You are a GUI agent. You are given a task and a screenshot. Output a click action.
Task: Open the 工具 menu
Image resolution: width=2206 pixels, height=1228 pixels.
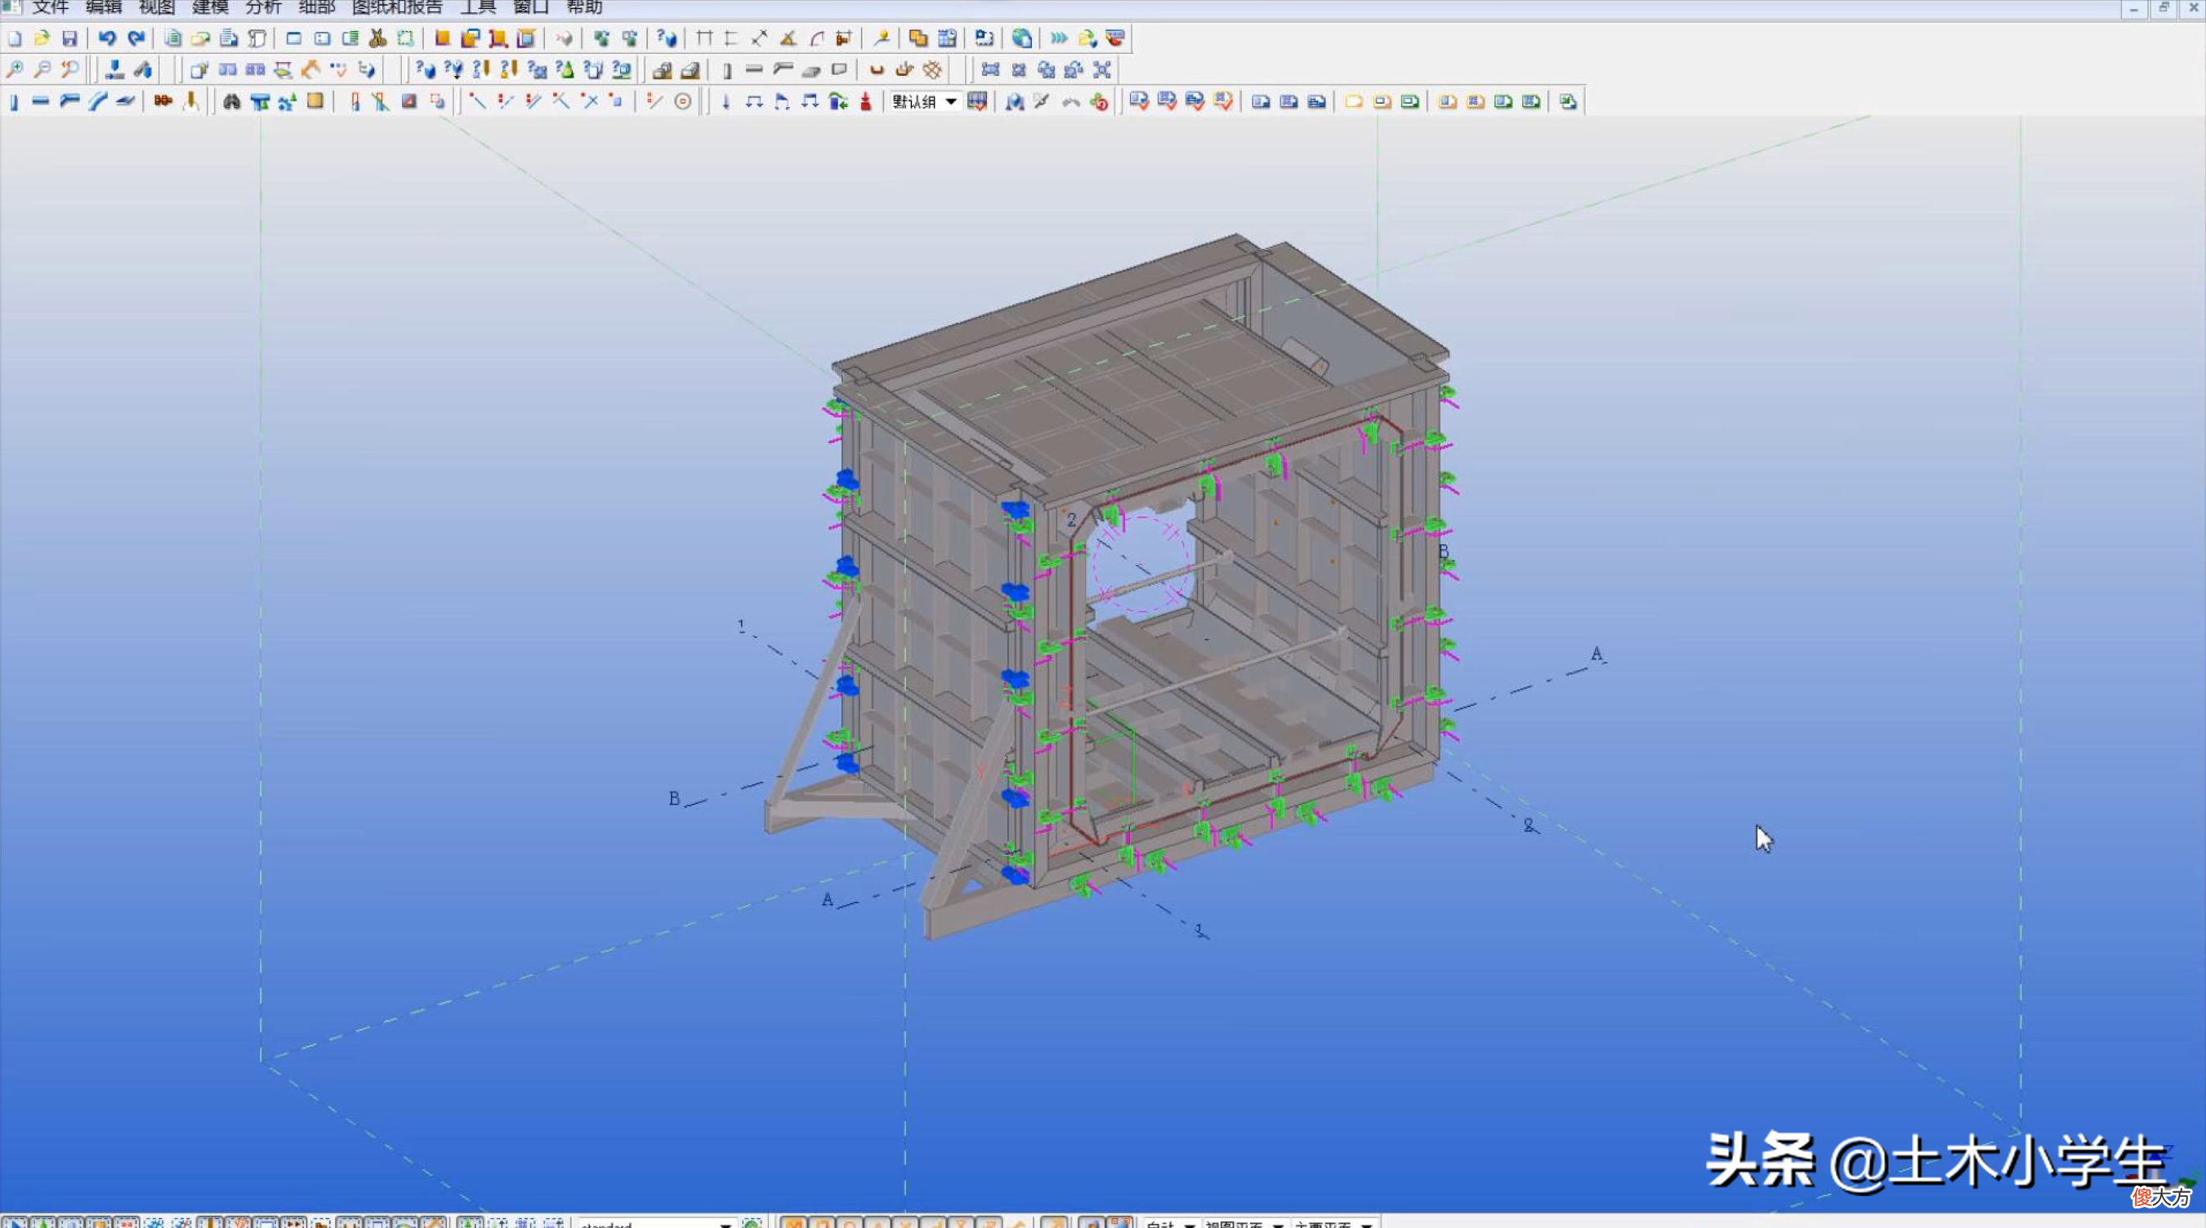point(478,7)
